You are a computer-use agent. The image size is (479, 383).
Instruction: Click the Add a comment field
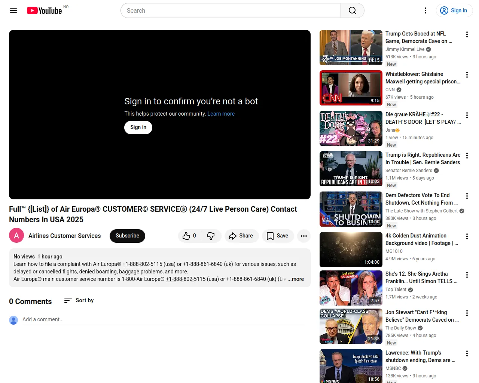[x=164, y=319]
